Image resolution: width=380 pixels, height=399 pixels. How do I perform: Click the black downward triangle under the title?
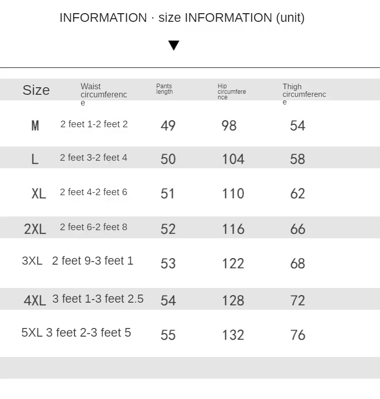click(174, 45)
